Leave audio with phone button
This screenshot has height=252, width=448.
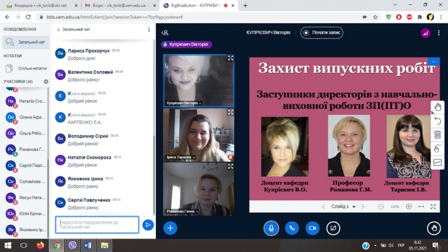pos(292,228)
